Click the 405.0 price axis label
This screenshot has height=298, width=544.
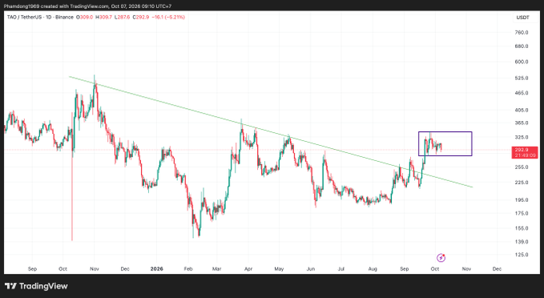pos(522,110)
